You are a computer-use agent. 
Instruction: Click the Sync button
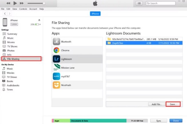click(159, 121)
